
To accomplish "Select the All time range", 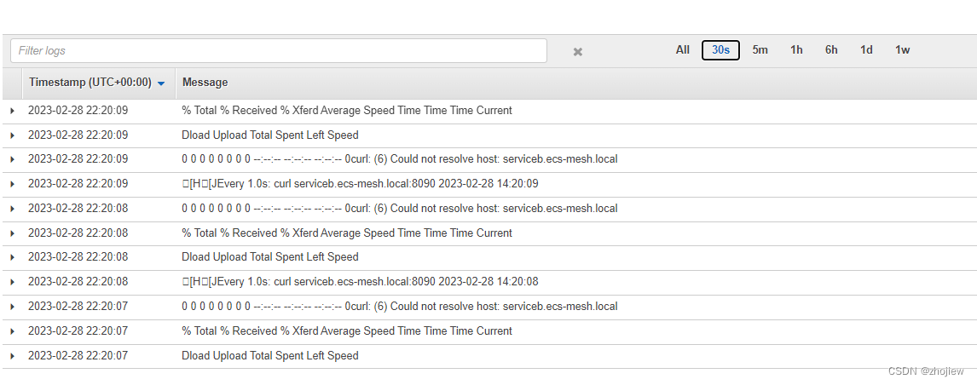I will point(682,50).
